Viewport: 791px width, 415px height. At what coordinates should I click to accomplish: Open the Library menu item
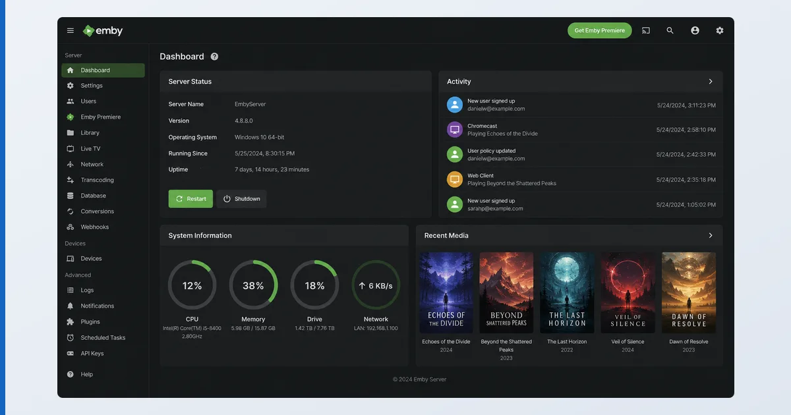pos(103,133)
